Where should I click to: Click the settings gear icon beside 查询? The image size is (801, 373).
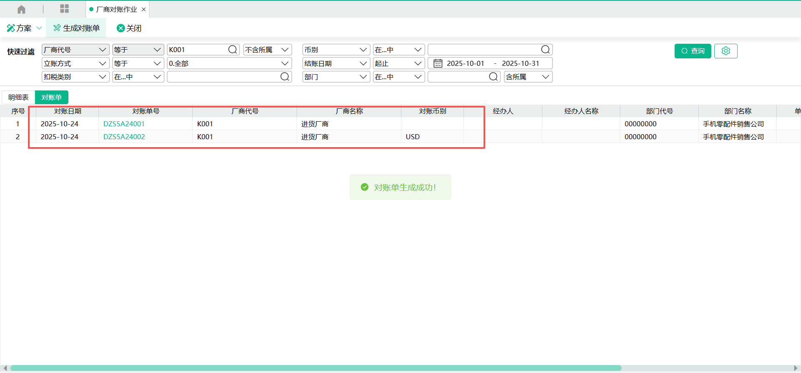(x=725, y=51)
